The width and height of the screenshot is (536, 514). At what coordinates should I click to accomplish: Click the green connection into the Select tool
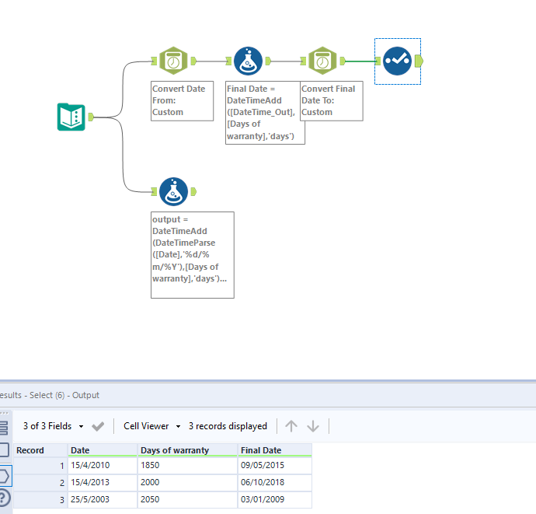point(360,61)
